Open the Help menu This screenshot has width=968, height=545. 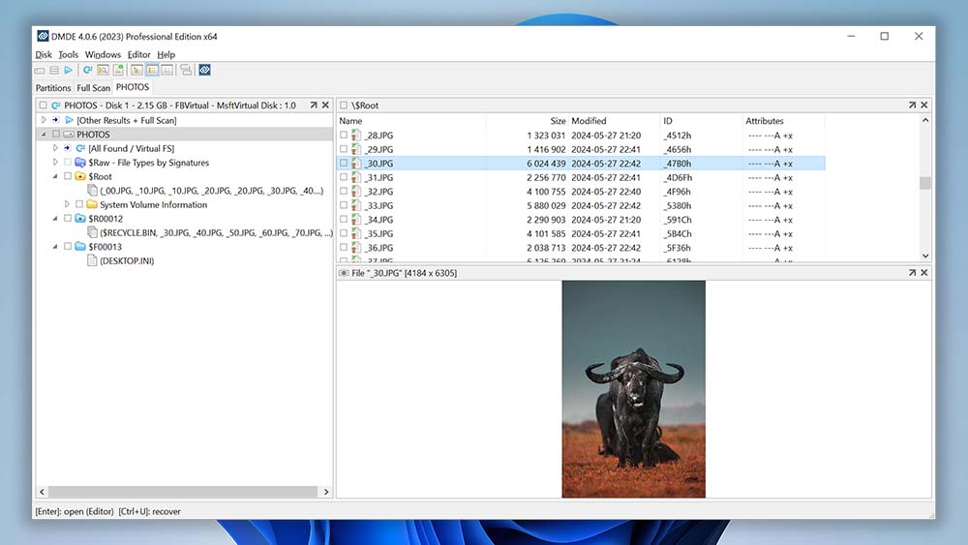click(166, 54)
